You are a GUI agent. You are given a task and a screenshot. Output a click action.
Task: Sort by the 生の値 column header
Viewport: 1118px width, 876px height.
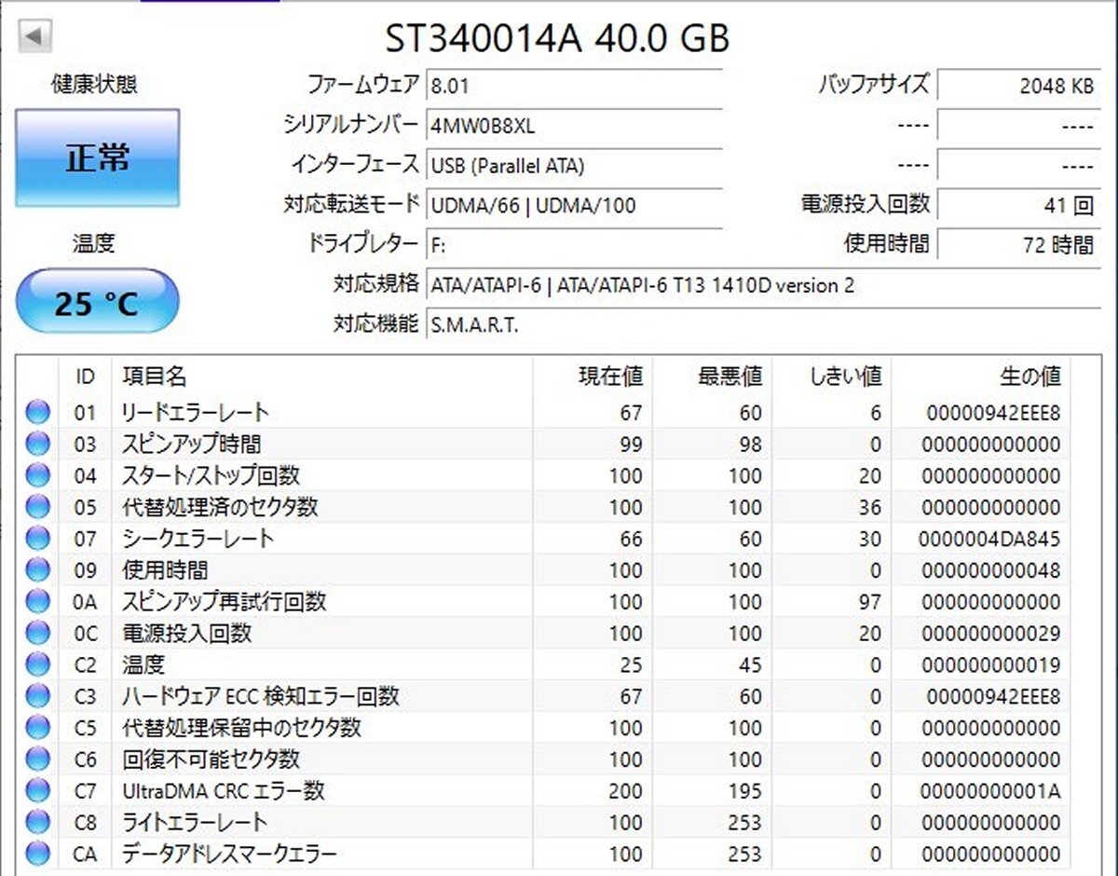point(980,376)
